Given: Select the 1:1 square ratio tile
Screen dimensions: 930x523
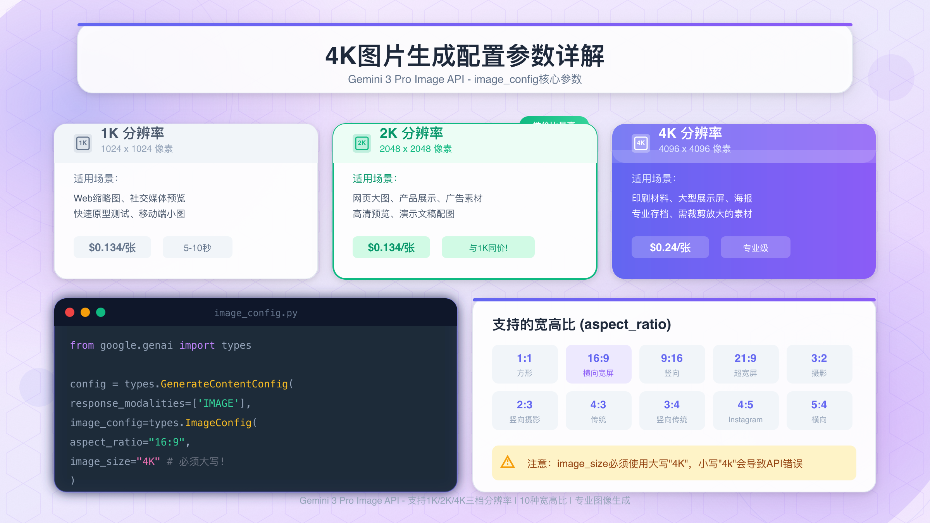Looking at the screenshot, I should [525, 364].
